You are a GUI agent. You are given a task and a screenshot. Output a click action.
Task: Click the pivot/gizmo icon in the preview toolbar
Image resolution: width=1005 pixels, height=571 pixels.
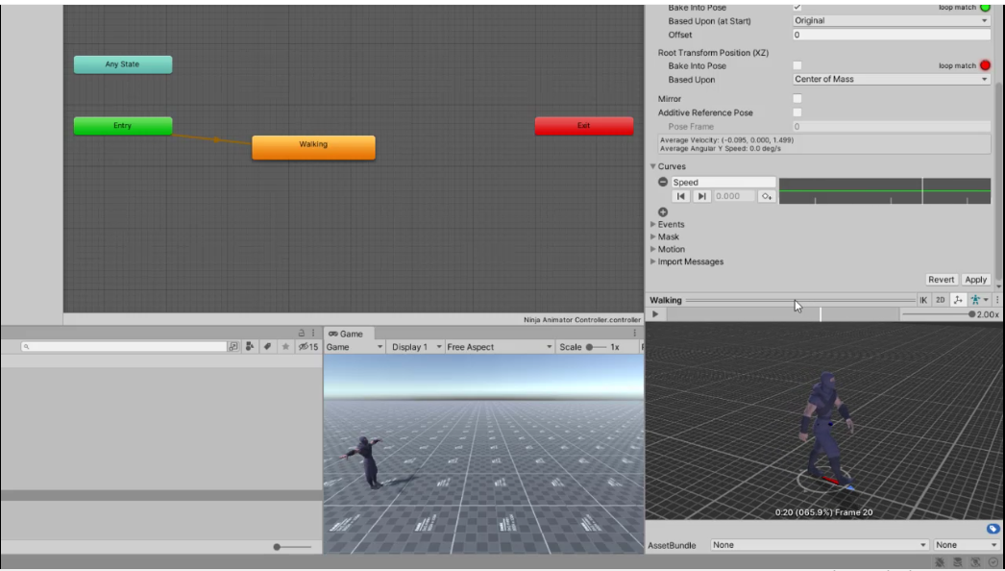[x=958, y=300]
